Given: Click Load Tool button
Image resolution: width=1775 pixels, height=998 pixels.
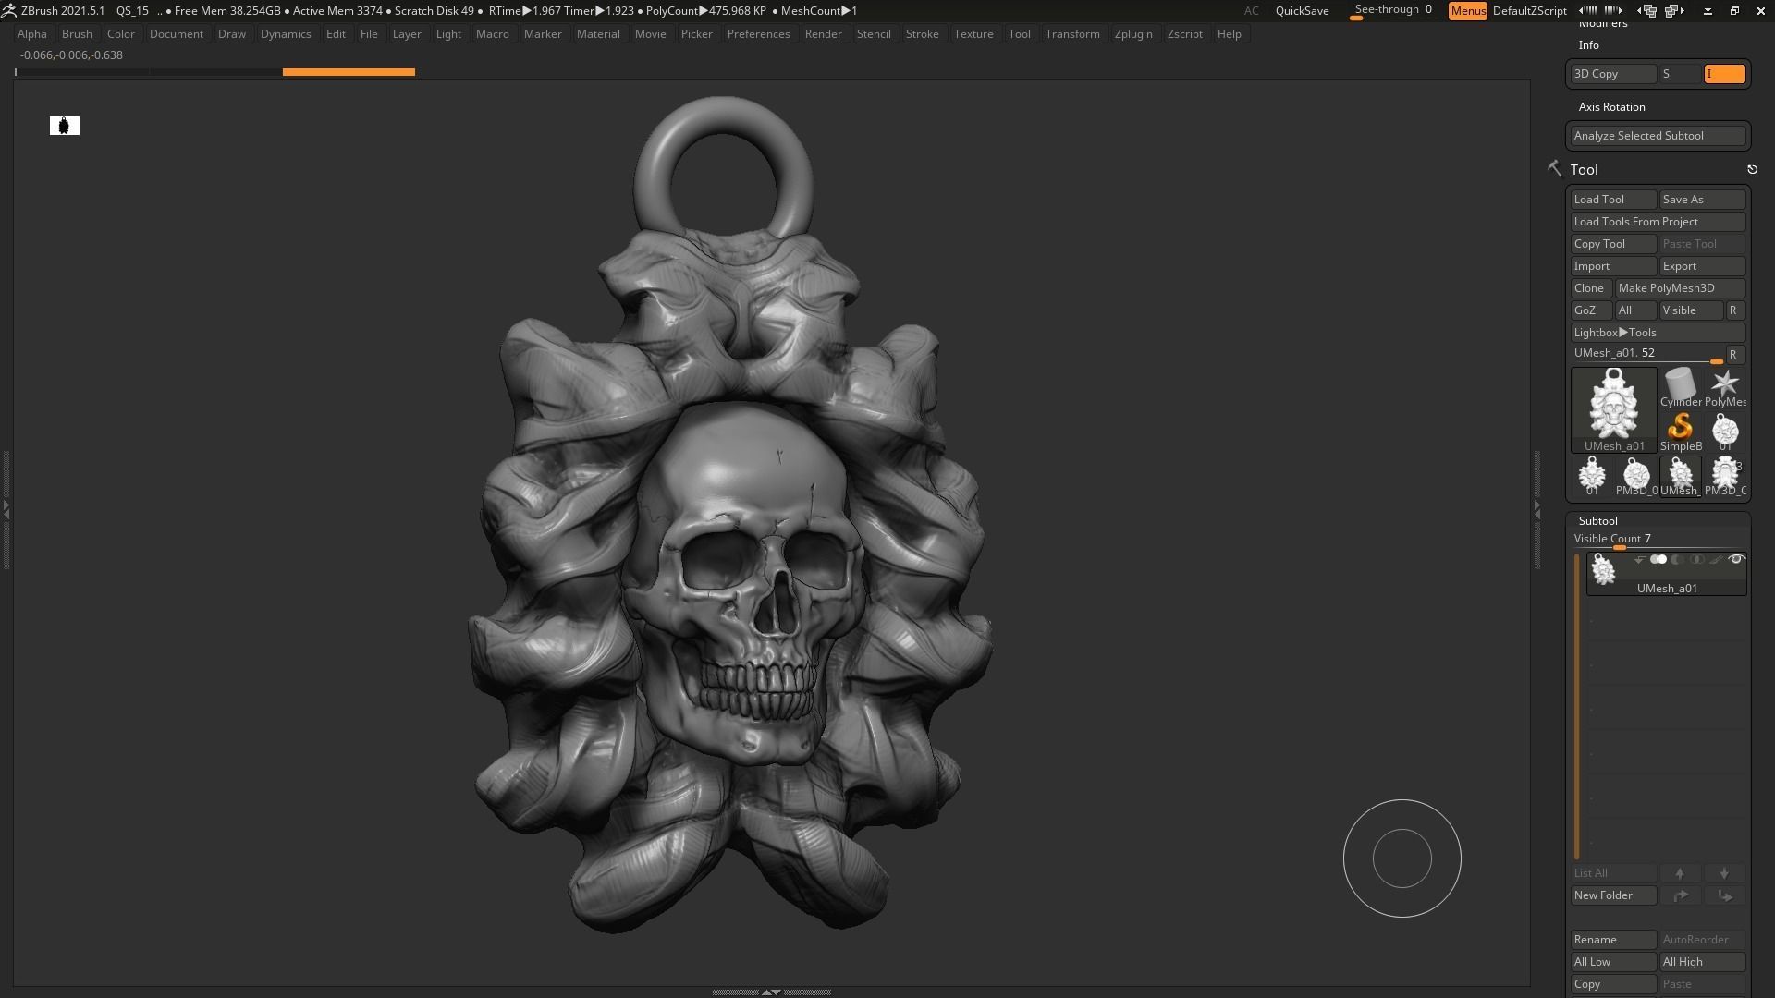Looking at the screenshot, I should click(1613, 200).
